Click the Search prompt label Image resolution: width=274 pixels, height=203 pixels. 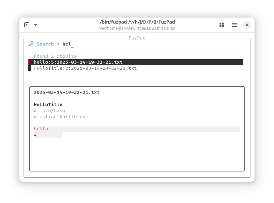click(x=45, y=44)
